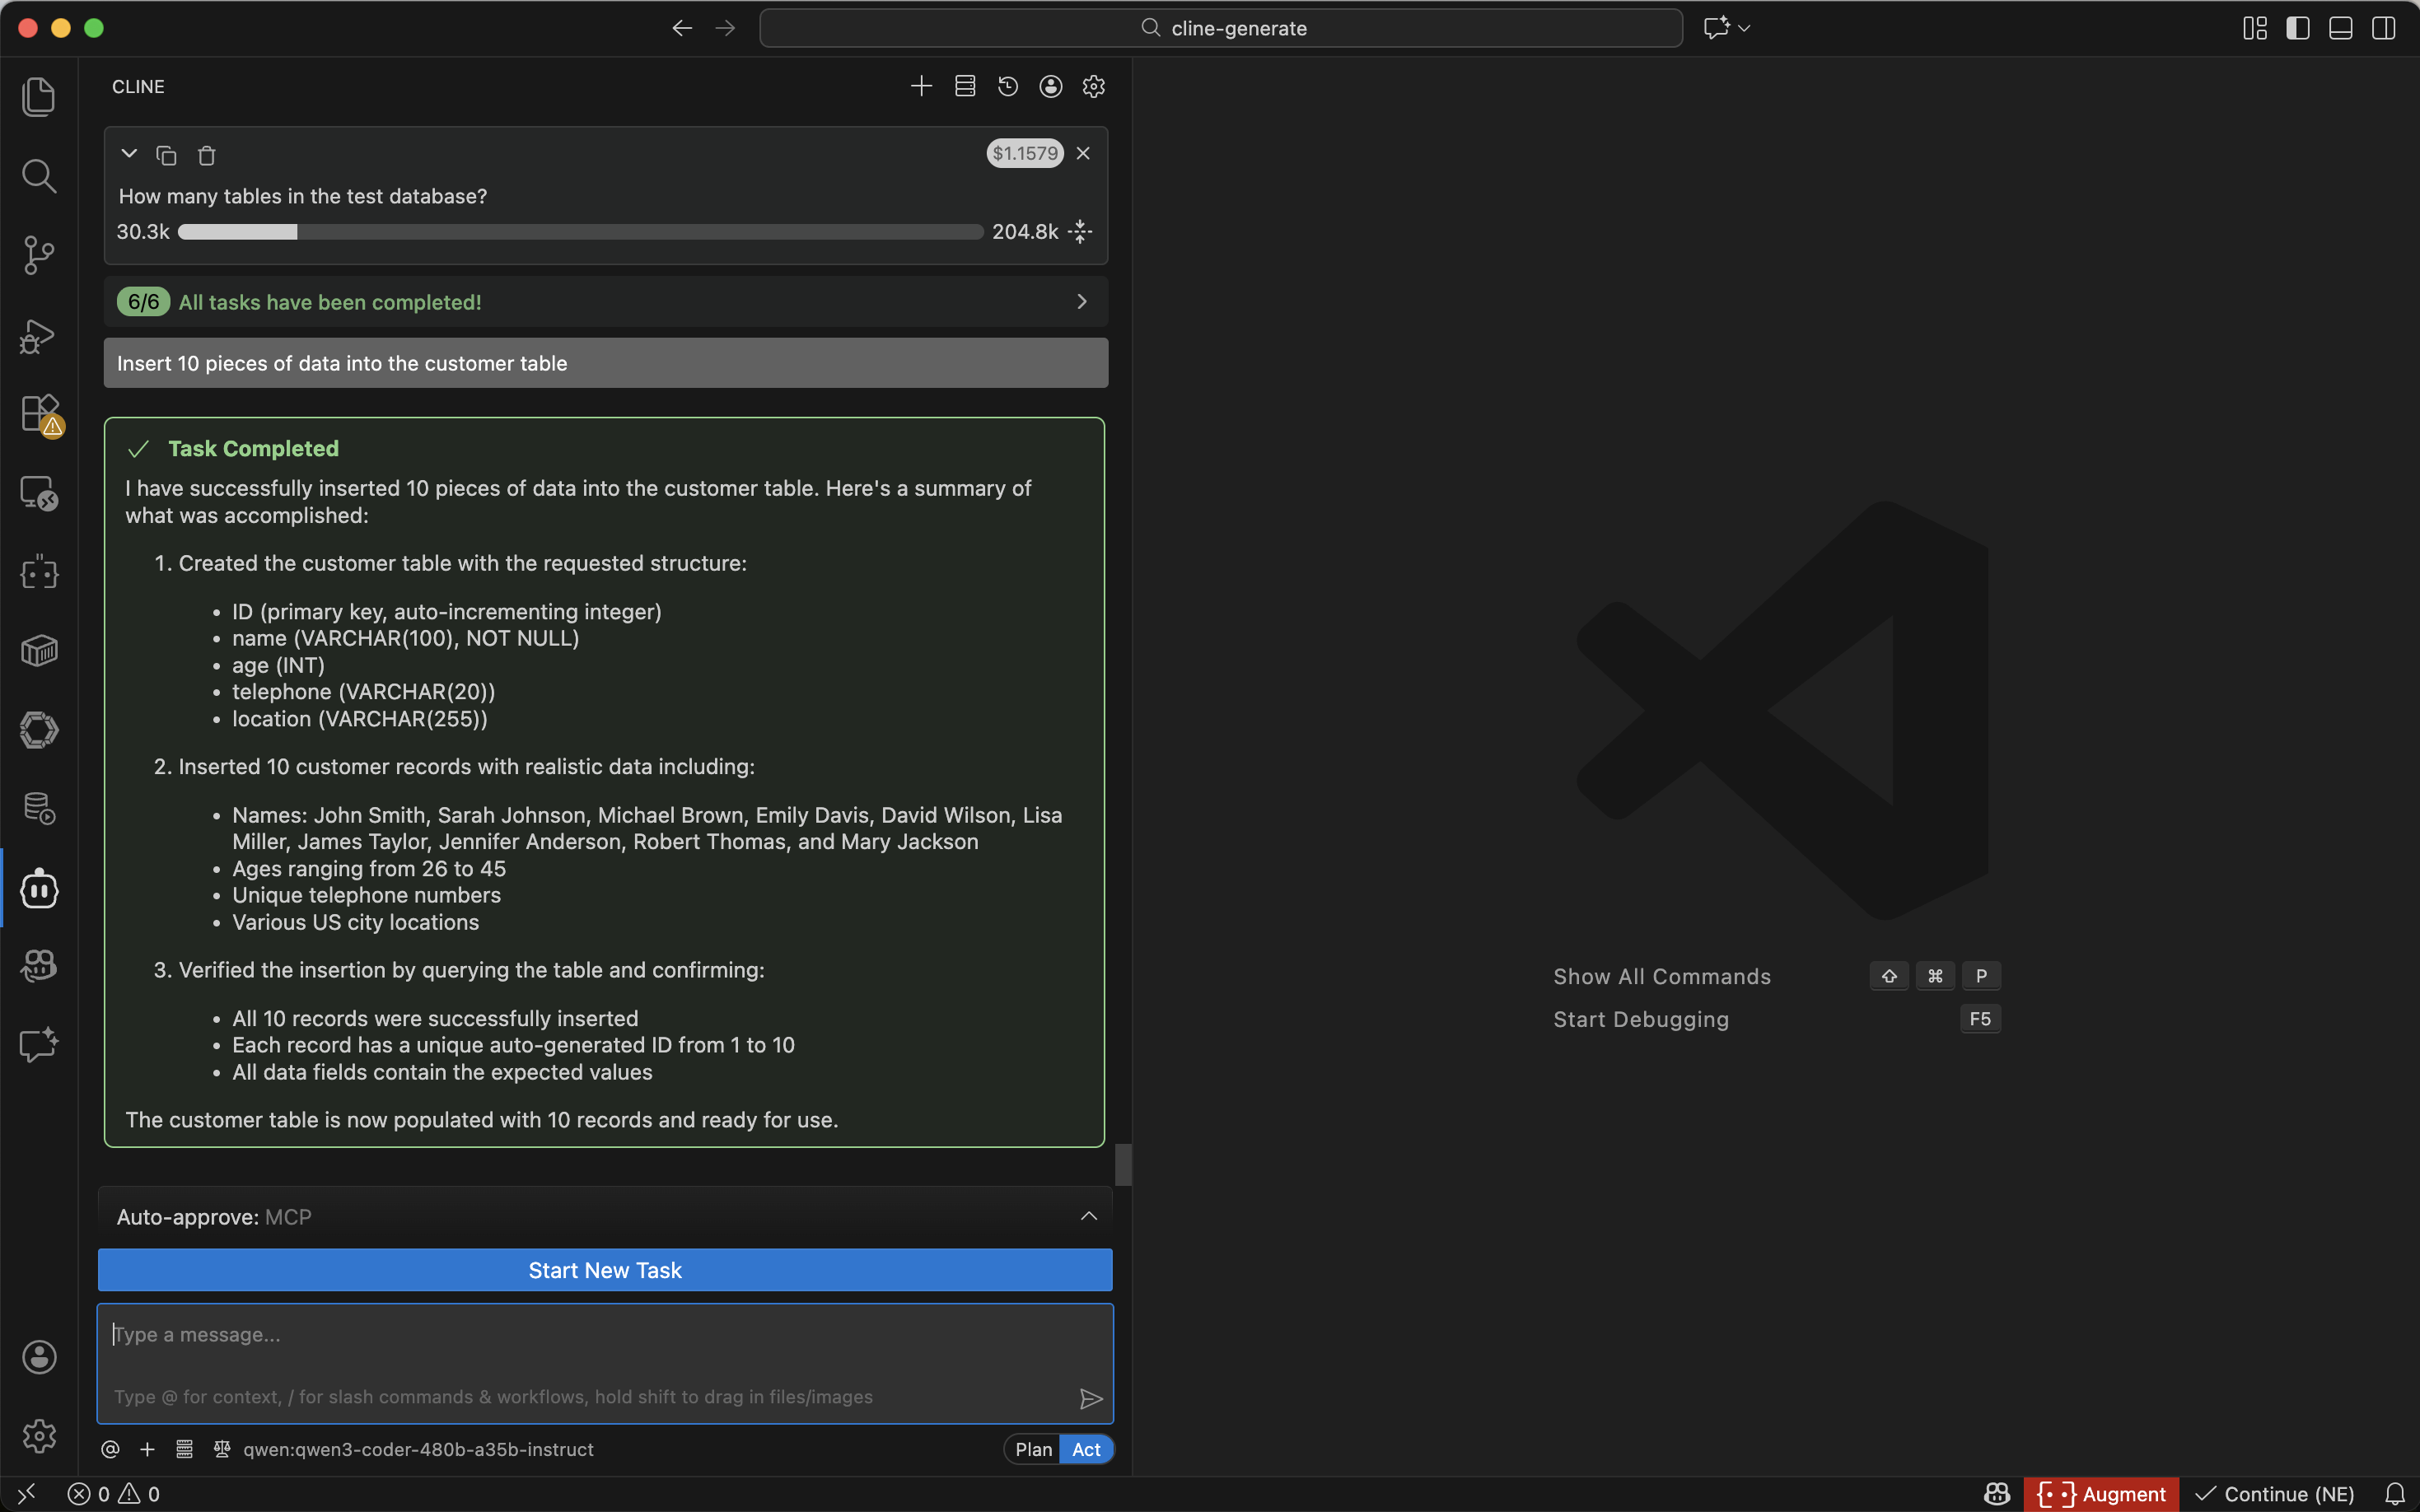Open the qwen3-coder model selector
Viewport: 2420px width, 1512px height.
coord(418,1449)
